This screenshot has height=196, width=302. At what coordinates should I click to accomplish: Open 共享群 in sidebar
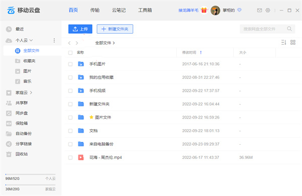(x=21, y=103)
